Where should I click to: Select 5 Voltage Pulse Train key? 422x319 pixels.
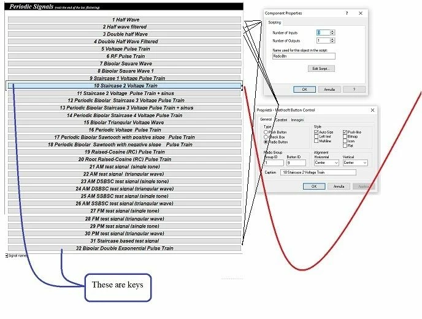click(125, 48)
